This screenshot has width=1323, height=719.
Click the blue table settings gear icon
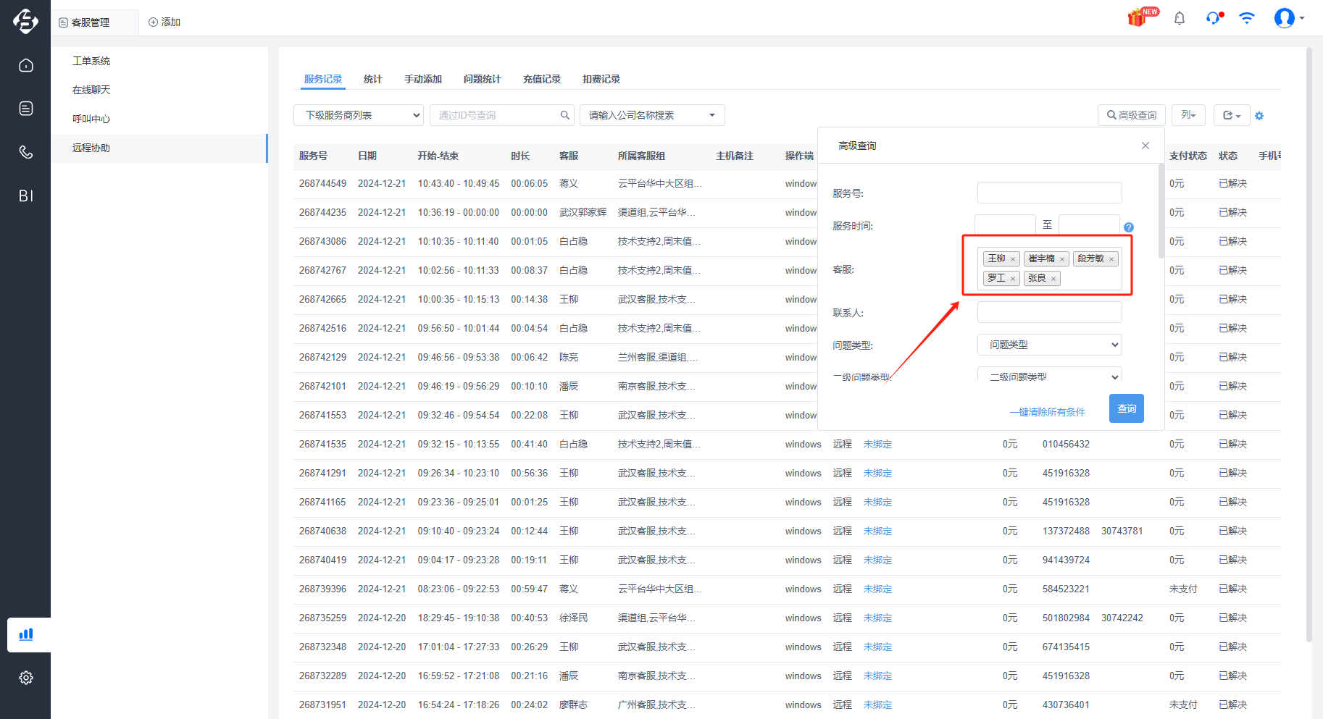(x=1259, y=116)
